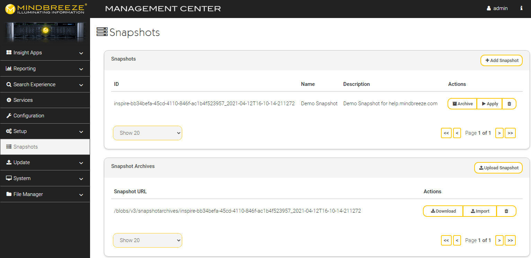Image resolution: width=531 pixels, height=258 pixels.
Task: Click the Update upload icon
Action: (x=9, y=162)
